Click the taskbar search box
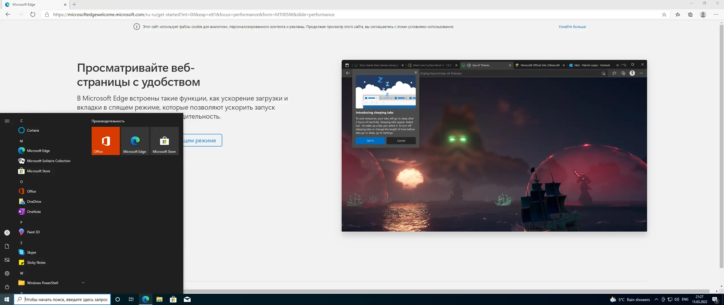The width and height of the screenshot is (724, 305). pyautogui.click(x=66, y=299)
